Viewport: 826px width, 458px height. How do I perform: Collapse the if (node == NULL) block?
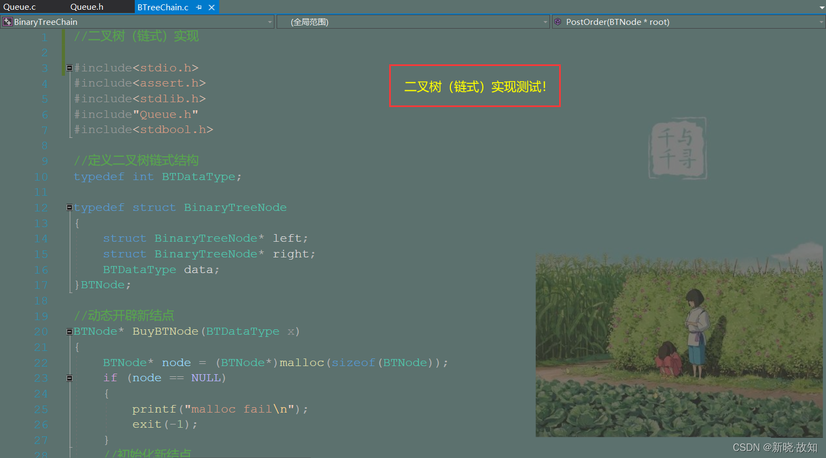point(69,378)
